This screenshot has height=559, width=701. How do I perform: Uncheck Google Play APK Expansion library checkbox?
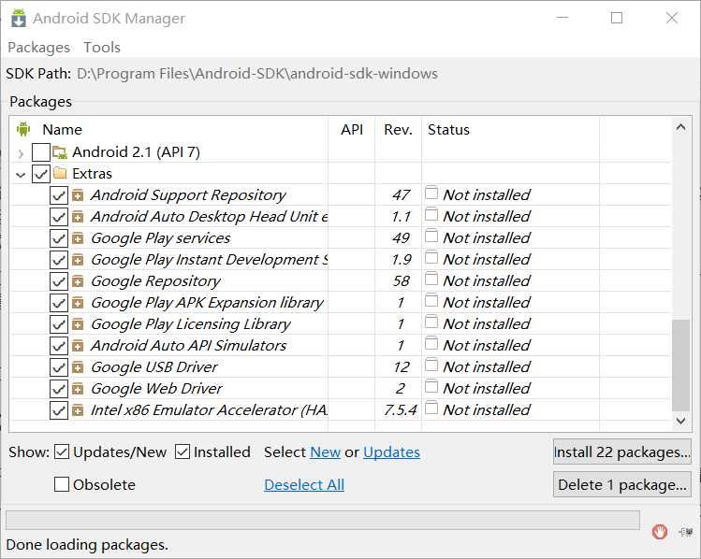point(59,303)
